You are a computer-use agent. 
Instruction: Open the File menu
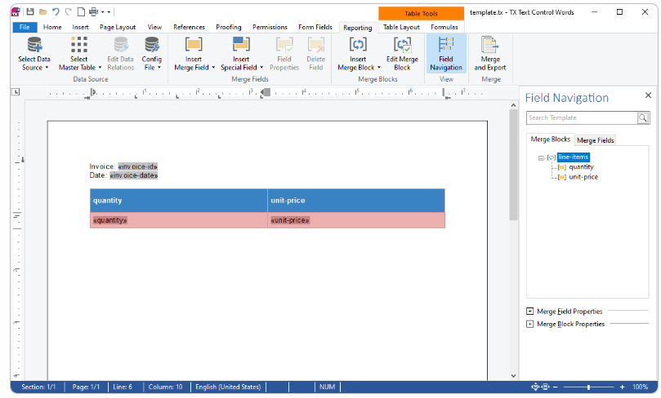25,27
